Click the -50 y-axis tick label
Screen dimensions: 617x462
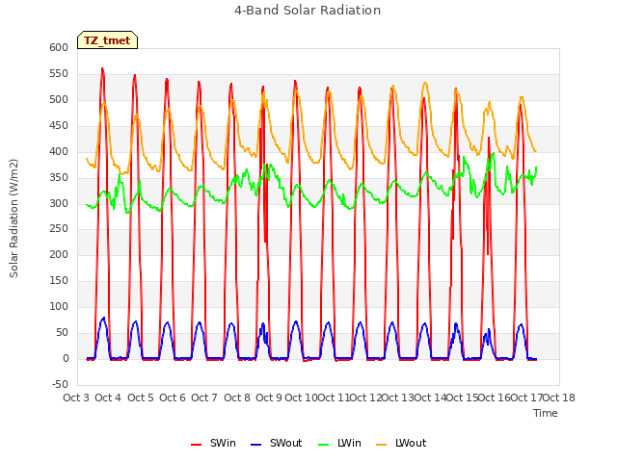click(60, 384)
